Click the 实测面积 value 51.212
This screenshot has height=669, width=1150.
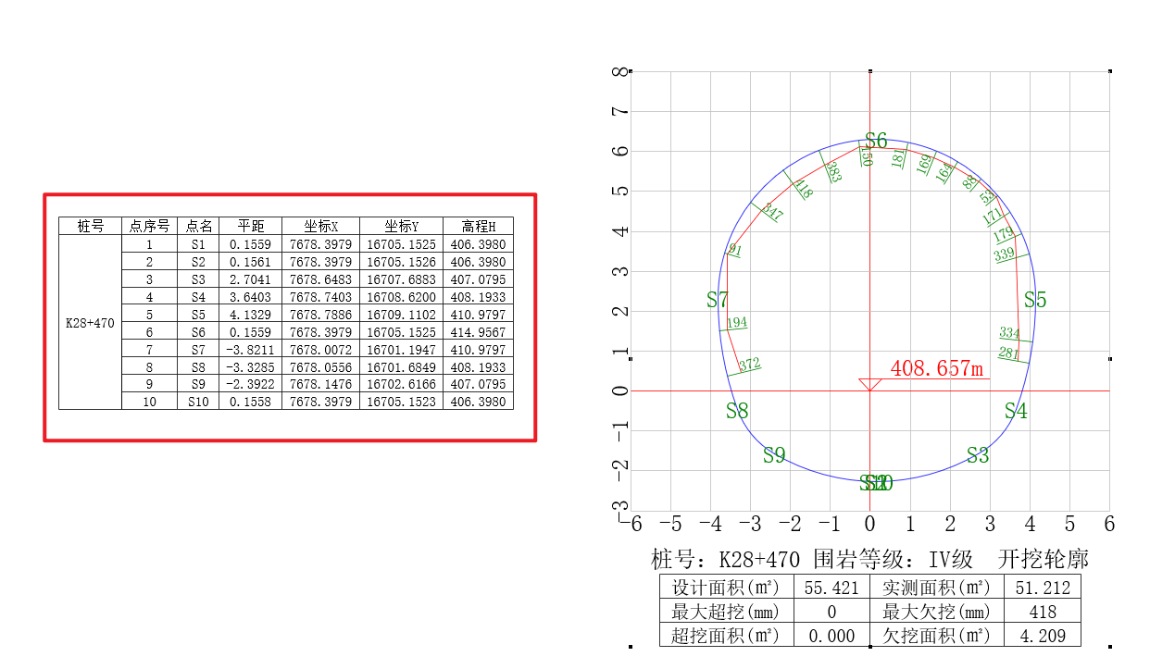click(x=1043, y=588)
